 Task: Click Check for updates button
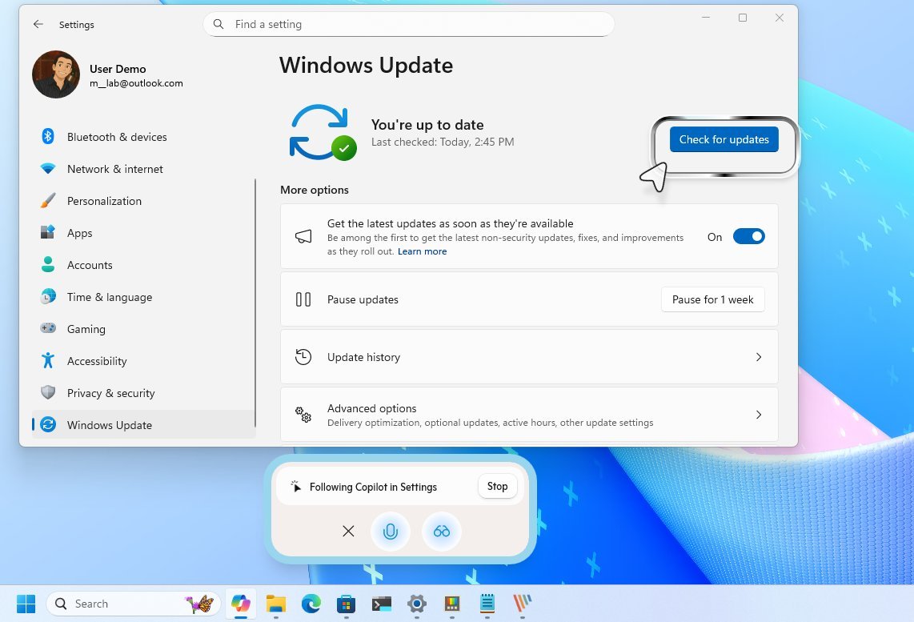point(724,139)
